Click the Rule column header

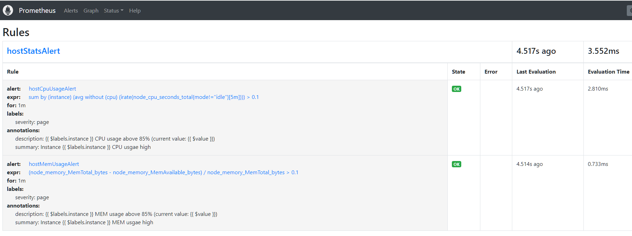tap(13, 72)
